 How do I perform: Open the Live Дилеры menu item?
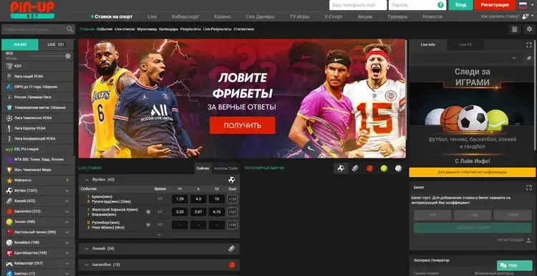tap(261, 16)
